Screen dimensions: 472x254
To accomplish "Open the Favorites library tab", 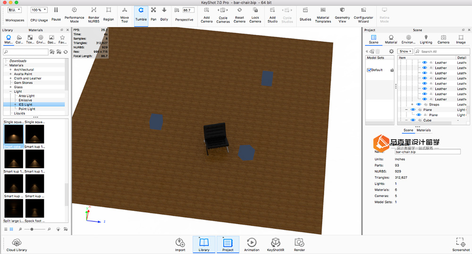I will pos(62,40).
